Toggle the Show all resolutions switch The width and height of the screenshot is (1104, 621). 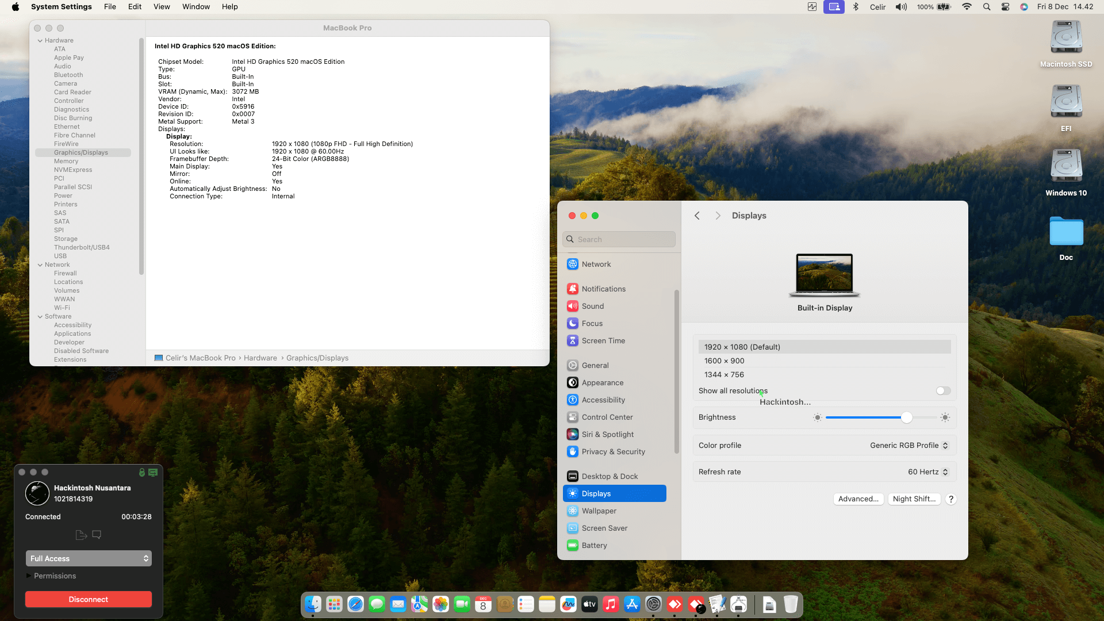pyautogui.click(x=943, y=391)
